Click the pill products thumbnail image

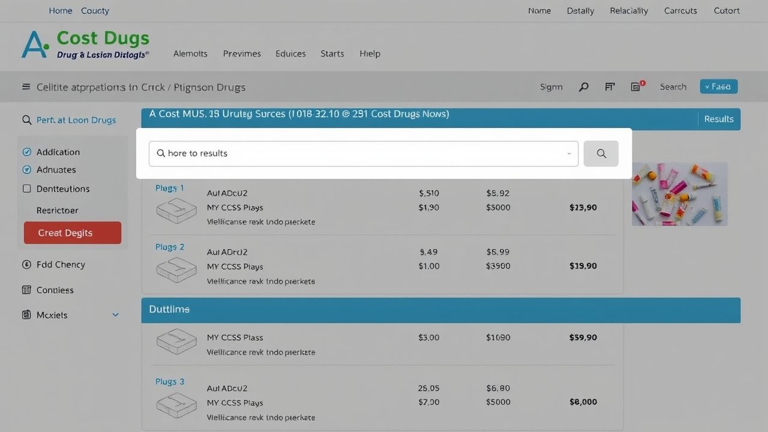(x=679, y=194)
